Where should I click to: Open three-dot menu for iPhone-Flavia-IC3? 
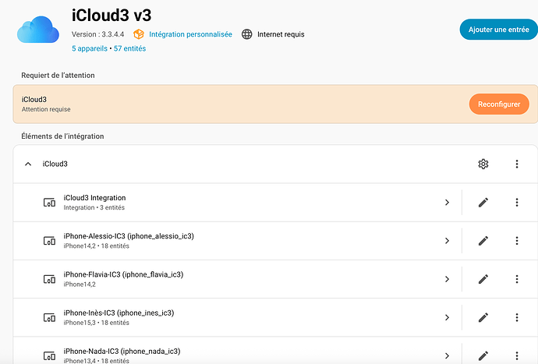pos(517,279)
